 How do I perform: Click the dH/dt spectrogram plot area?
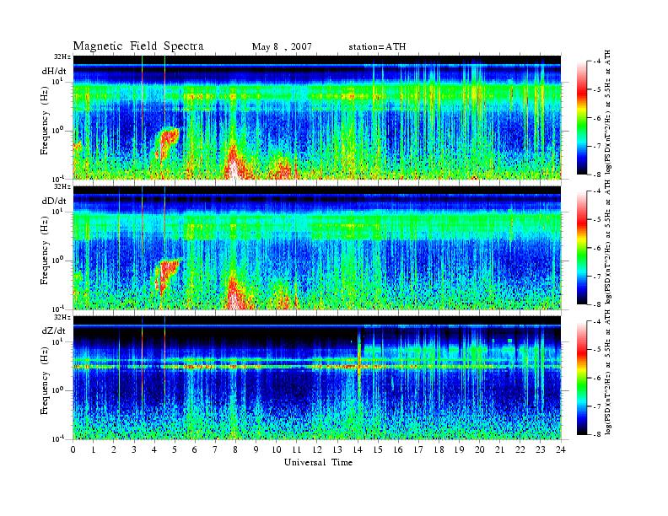pyautogui.click(x=317, y=117)
